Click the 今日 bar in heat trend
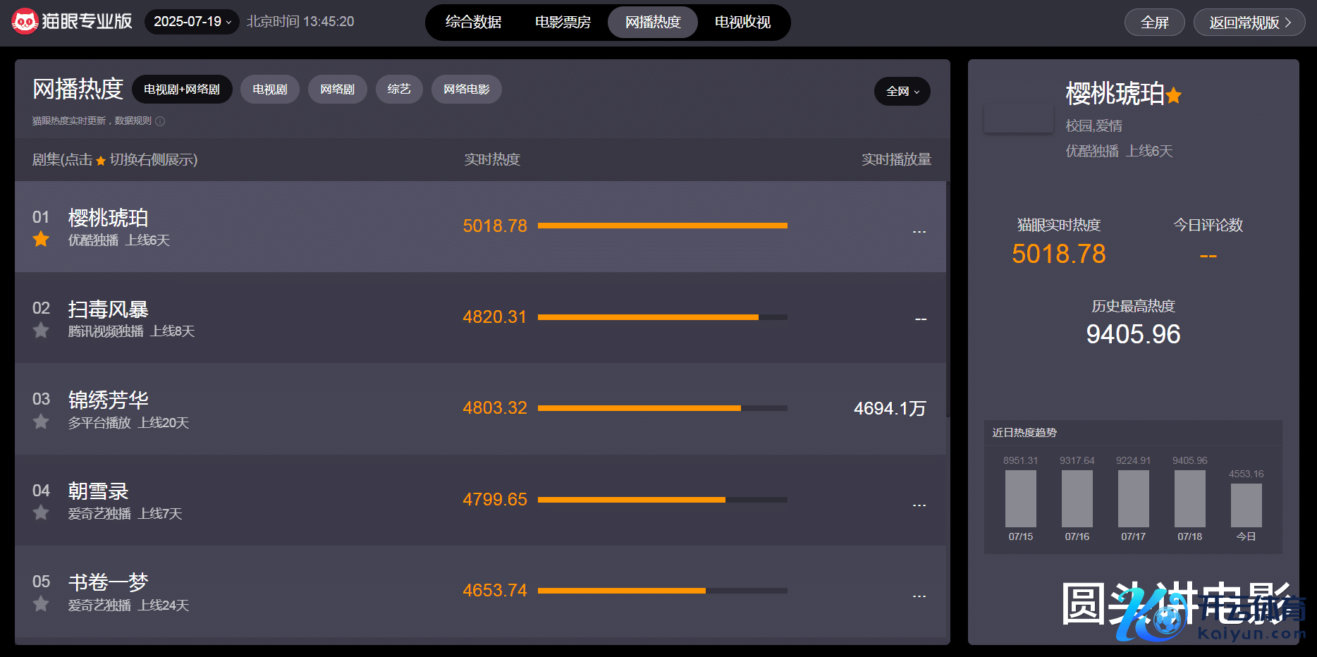1317x657 pixels. click(1246, 505)
